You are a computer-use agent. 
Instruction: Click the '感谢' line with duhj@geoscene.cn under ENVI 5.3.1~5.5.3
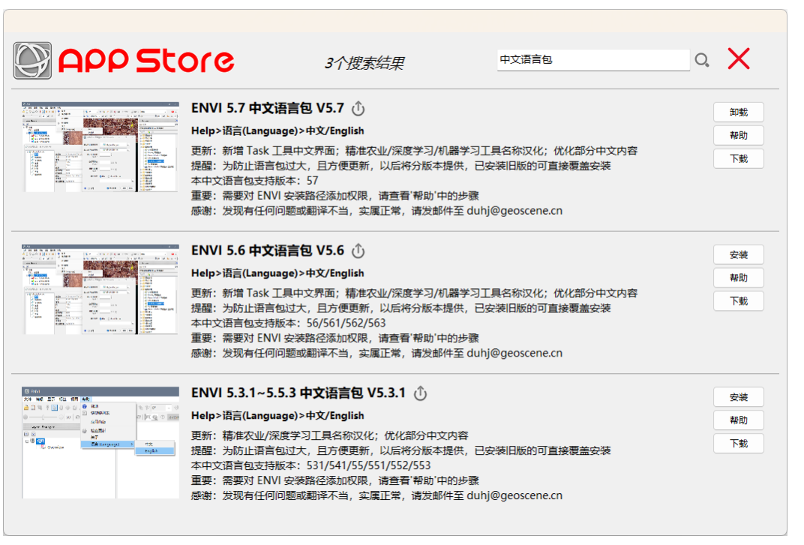pyautogui.click(x=376, y=495)
